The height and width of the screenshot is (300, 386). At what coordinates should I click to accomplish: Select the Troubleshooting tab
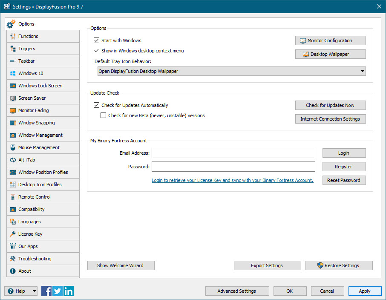(43, 259)
